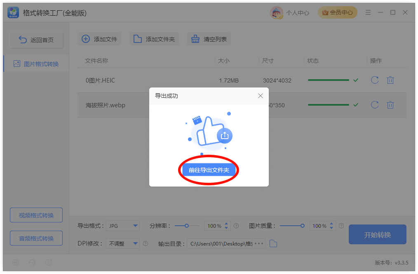
Task: Decrease the 图片质量 percentage with the down arrow
Action: pyautogui.click(x=331, y=228)
